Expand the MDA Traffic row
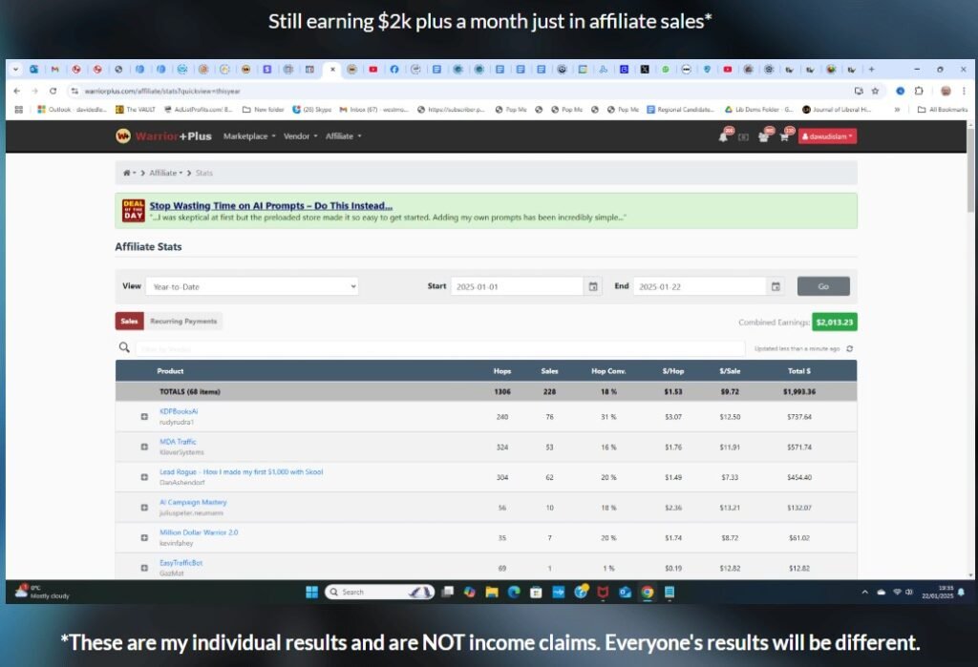 (x=144, y=447)
